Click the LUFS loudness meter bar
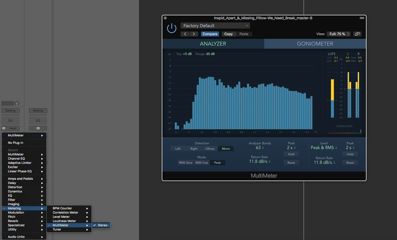Viewport: 397px width, 240px height. point(332,98)
